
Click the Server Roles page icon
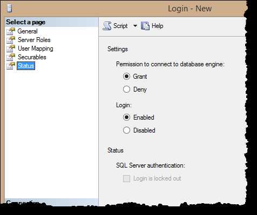(11, 40)
